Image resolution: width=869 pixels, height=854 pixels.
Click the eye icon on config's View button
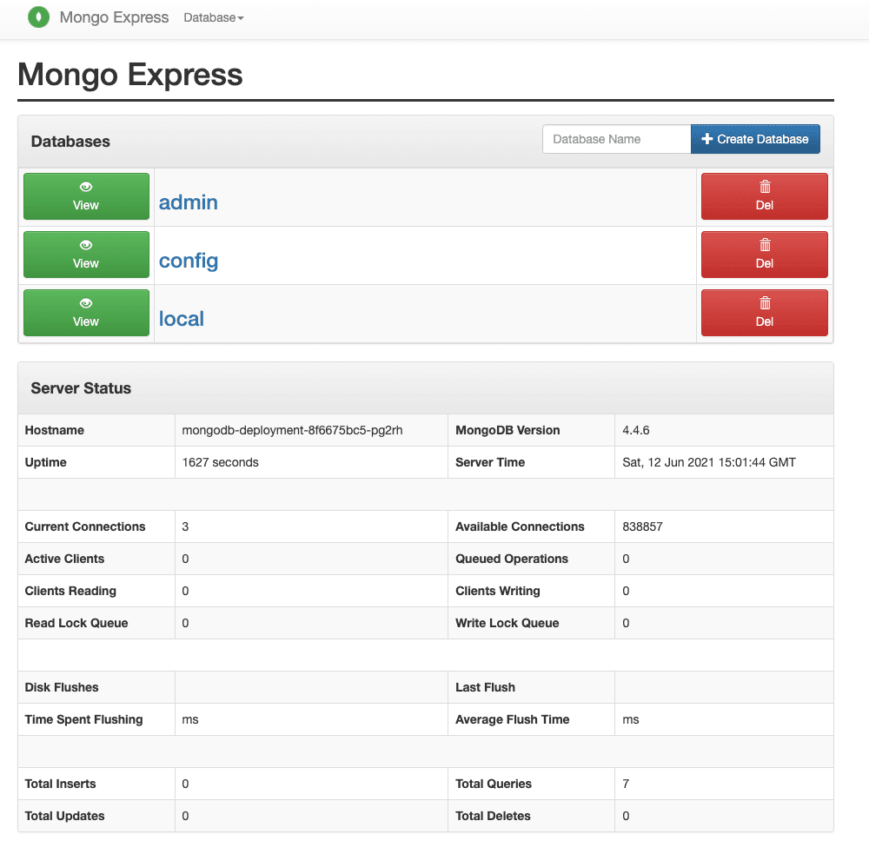click(85, 244)
